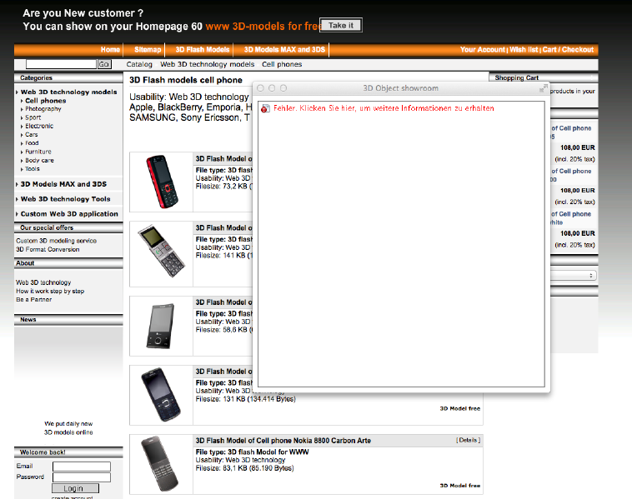This screenshot has height=499, width=632.
Task: Open Nokia 8800 Carbon Arte product title
Action: pos(283,441)
